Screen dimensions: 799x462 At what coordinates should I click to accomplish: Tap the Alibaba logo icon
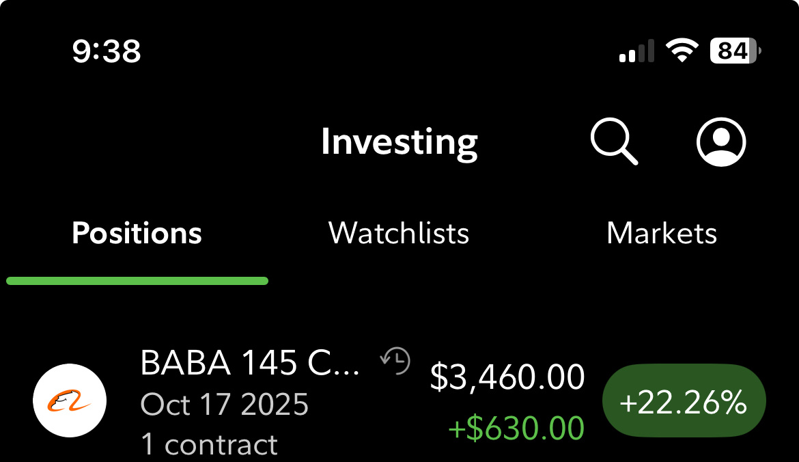pyautogui.click(x=70, y=401)
